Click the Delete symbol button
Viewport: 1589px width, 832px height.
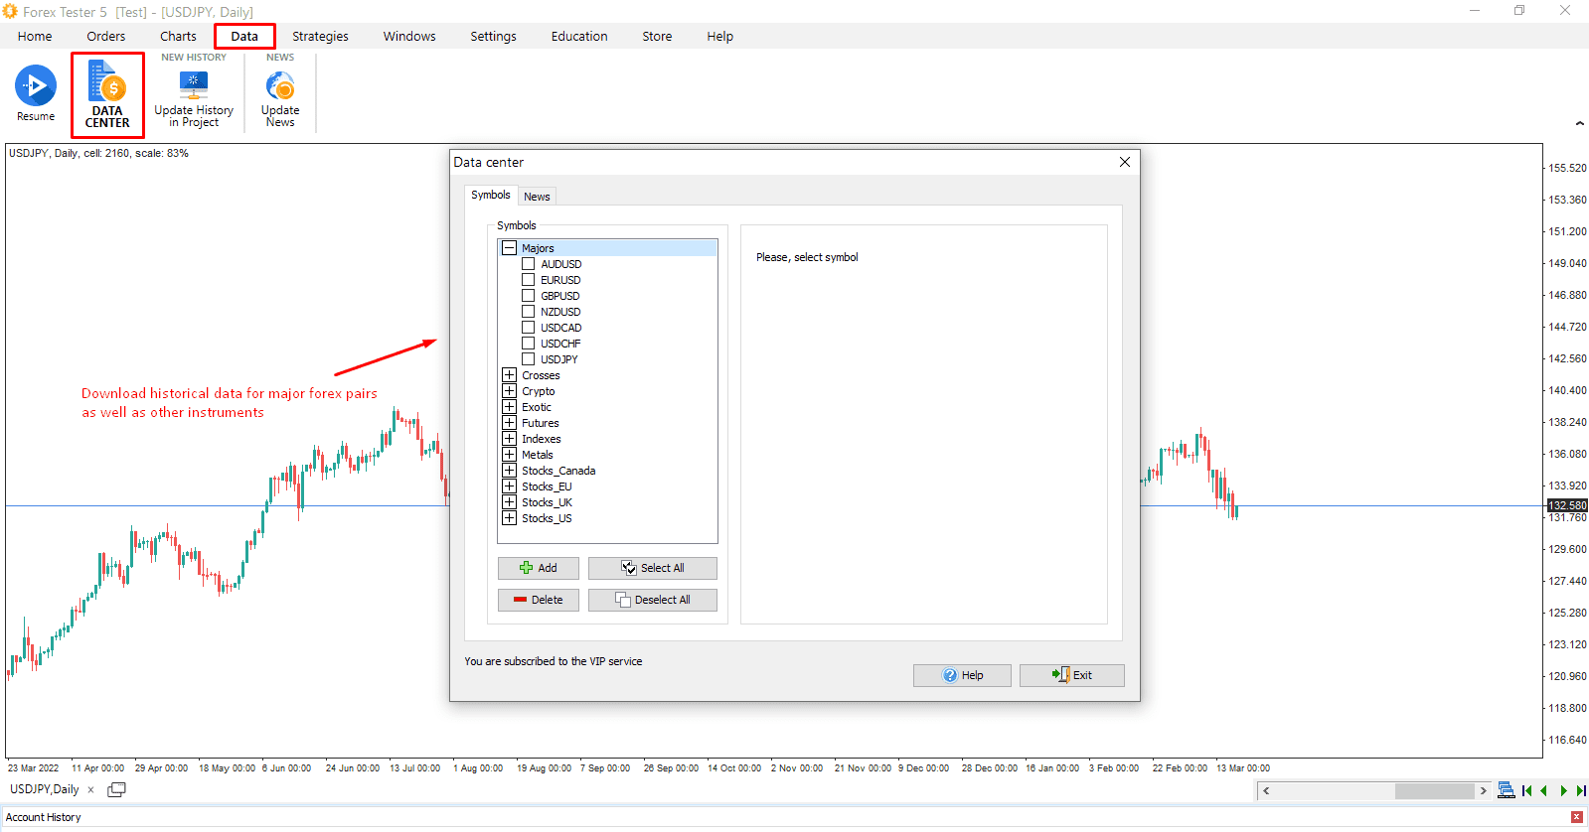pyautogui.click(x=539, y=600)
